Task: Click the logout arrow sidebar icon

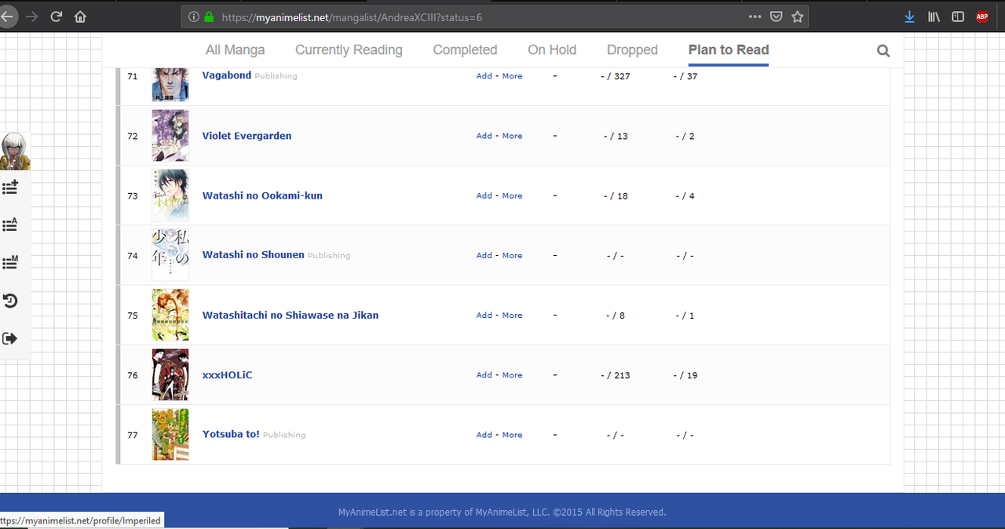Action: point(10,338)
